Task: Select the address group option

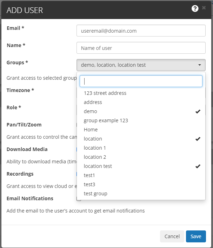Action: [x=93, y=102]
